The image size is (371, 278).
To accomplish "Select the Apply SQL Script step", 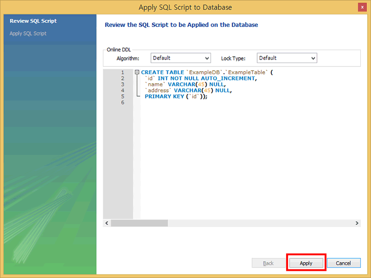I will (28, 34).
